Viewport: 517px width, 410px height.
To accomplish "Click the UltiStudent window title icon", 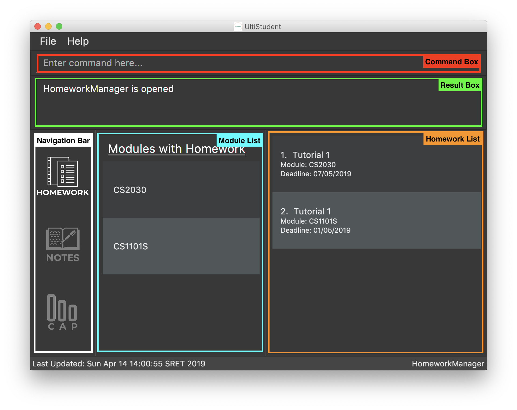I will pos(238,26).
